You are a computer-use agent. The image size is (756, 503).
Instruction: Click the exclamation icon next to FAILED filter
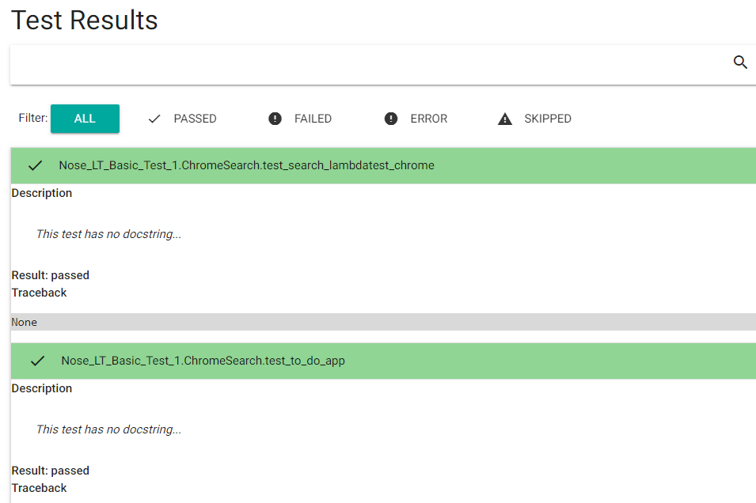274,118
